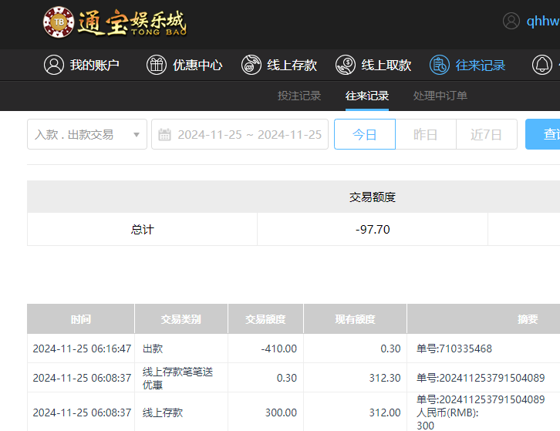Select the 近7日 date filter

pos(487,134)
